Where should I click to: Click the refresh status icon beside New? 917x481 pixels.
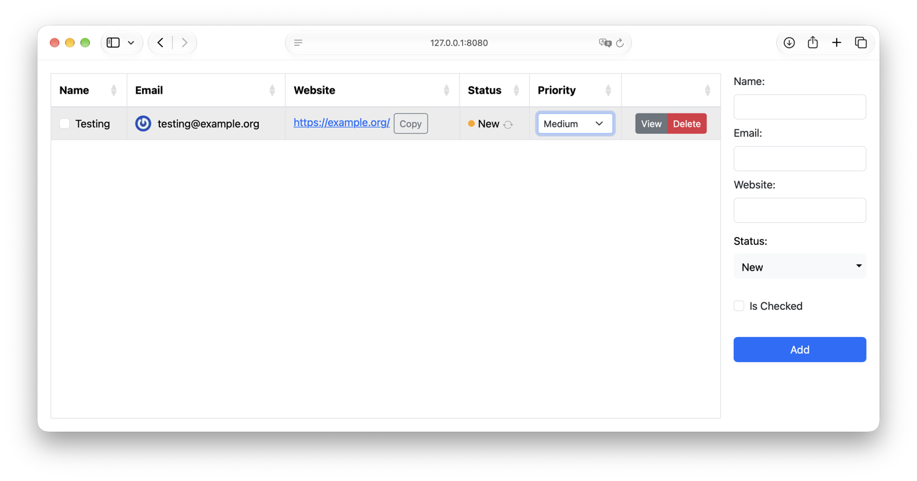point(508,124)
